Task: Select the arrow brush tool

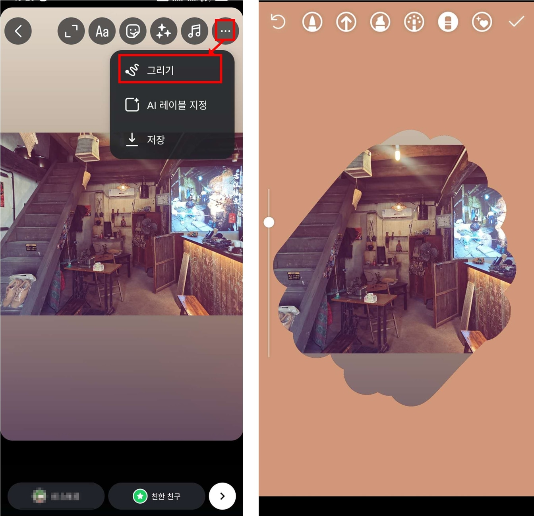Action: 346,22
